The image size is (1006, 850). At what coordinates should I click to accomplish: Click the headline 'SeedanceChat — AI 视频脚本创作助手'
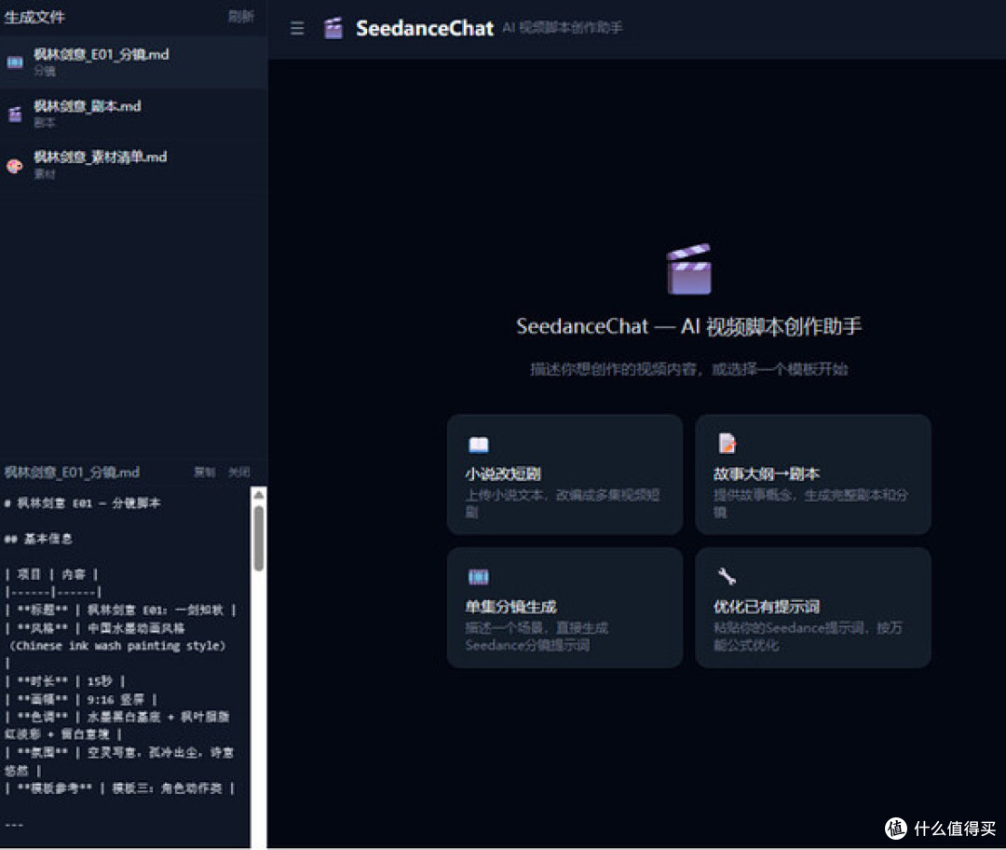click(x=689, y=327)
